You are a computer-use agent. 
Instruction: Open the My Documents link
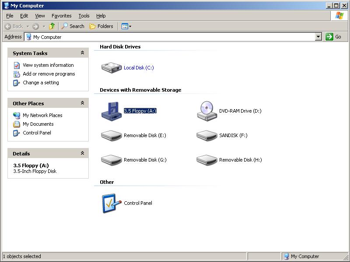pyautogui.click(x=38, y=124)
